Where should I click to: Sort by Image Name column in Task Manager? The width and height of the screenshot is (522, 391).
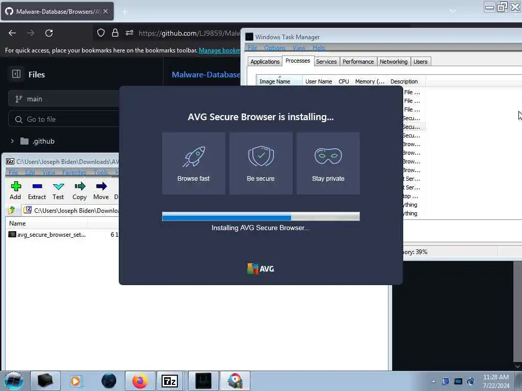point(279,81)
